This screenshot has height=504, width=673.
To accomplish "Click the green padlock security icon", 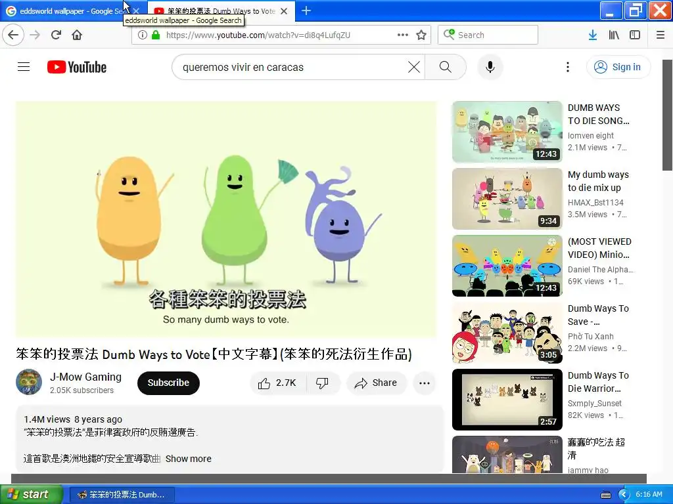I will click(156, 35).
